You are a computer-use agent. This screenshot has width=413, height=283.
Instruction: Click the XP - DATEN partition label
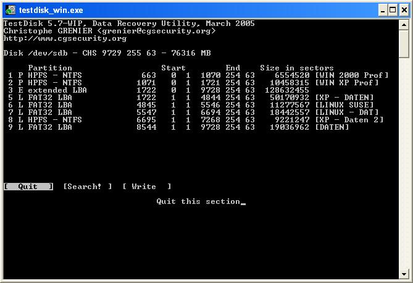344,98
